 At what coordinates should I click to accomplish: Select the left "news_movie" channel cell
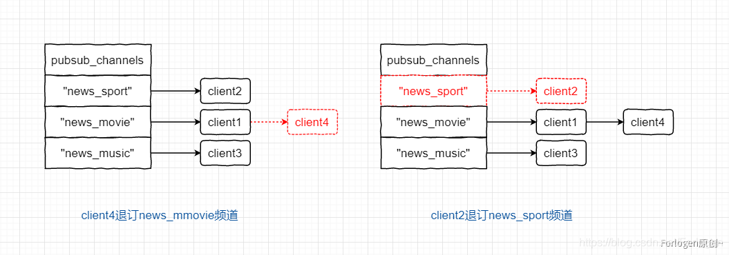tap(97, 122)
